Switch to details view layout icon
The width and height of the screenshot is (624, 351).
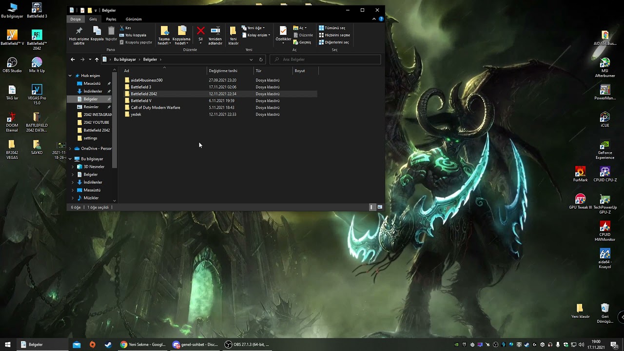[371, 207]
